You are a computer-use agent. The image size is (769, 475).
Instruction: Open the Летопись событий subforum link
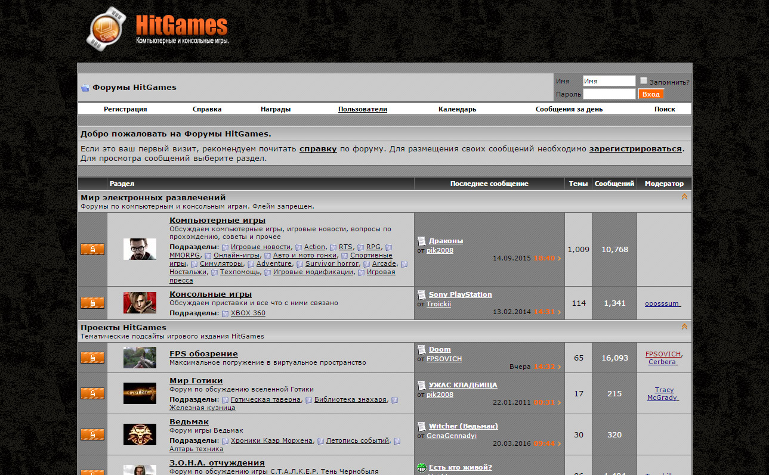[358, 441]
